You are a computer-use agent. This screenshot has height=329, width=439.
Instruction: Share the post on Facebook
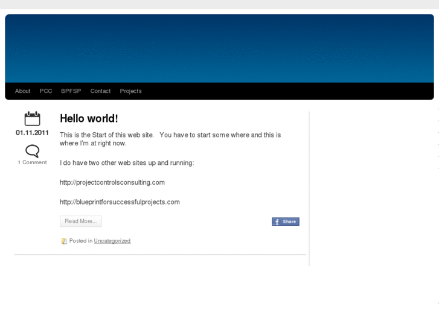[286, 222]
